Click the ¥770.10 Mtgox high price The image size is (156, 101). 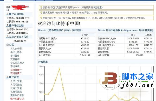(x=148, y=42)
